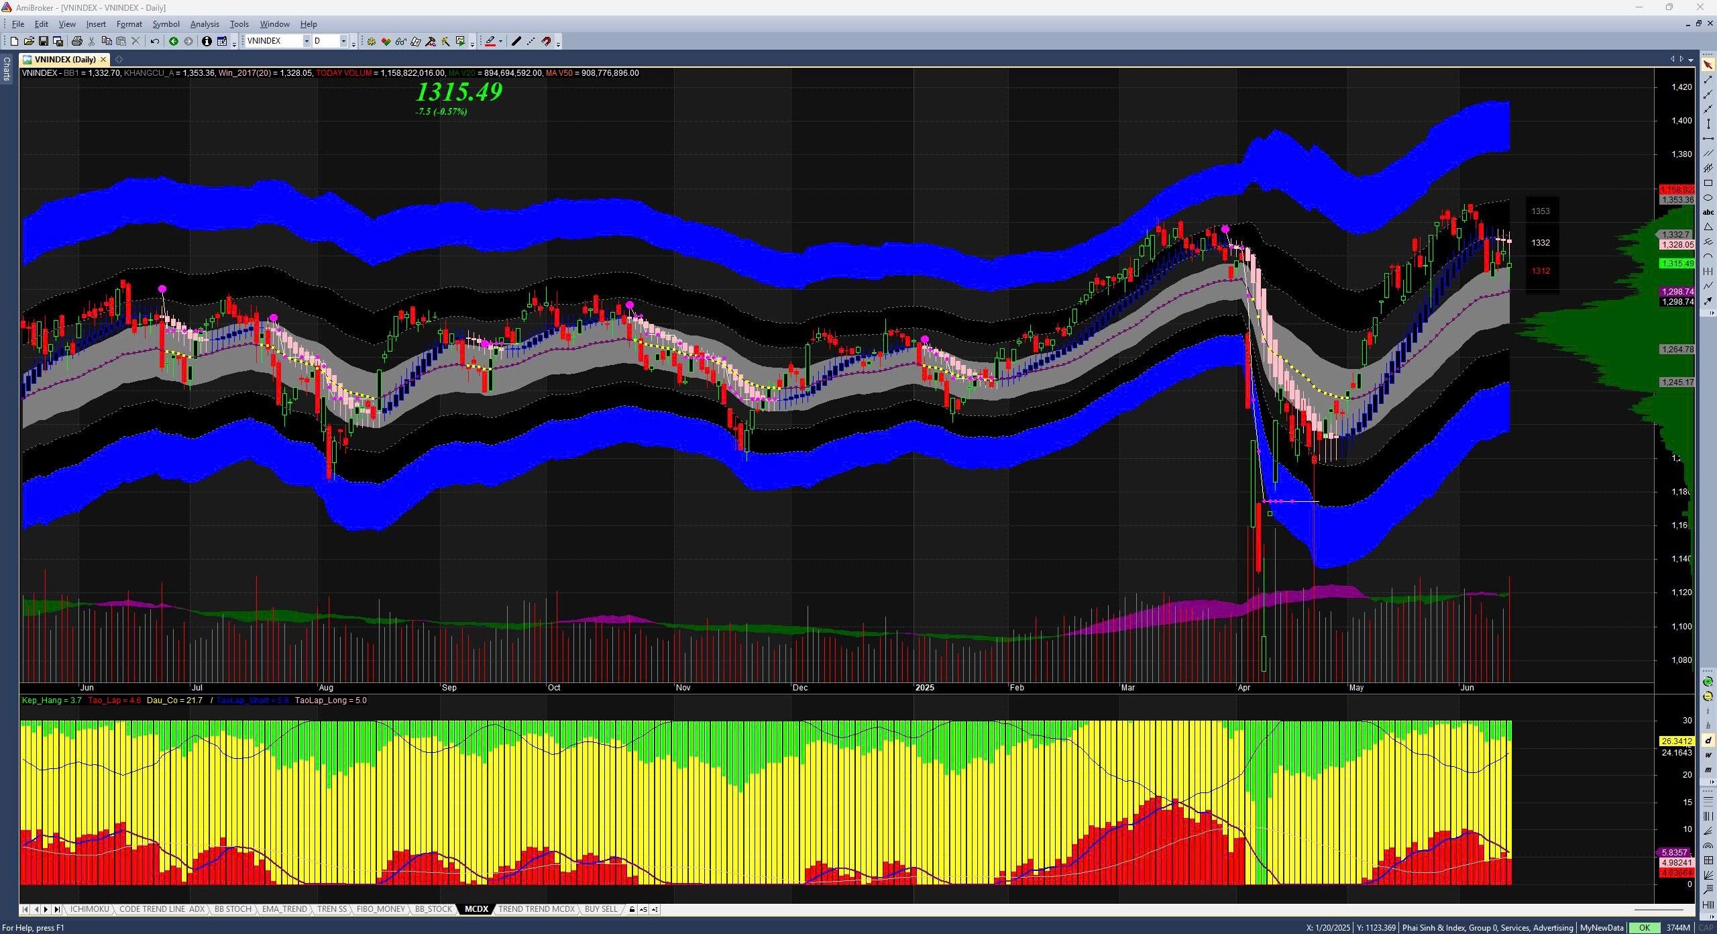1717x934 pixels.
Task: Open the VNINDEX symbol dropdown
Action: coord(307,41)
